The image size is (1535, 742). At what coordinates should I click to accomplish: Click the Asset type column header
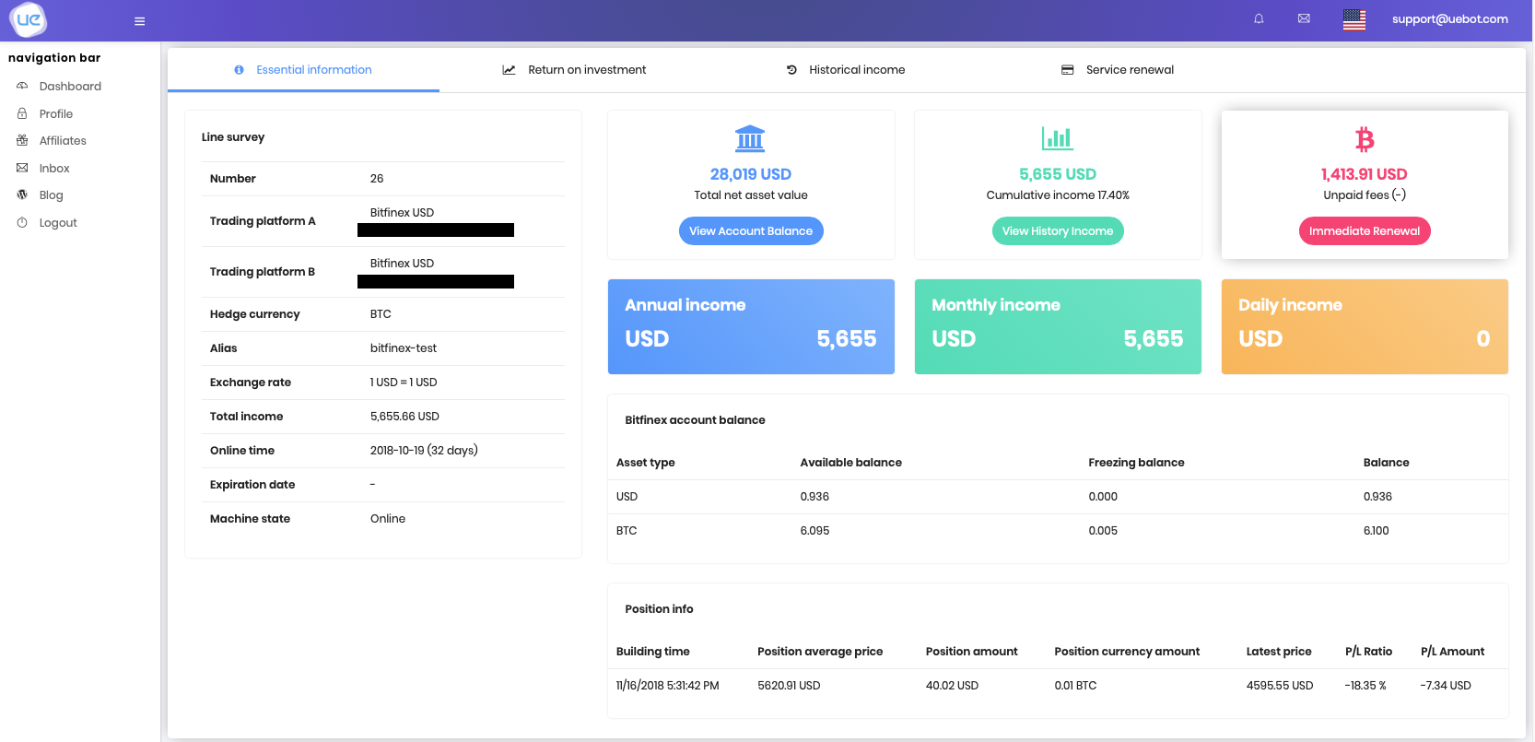click(x=645, y=463)
